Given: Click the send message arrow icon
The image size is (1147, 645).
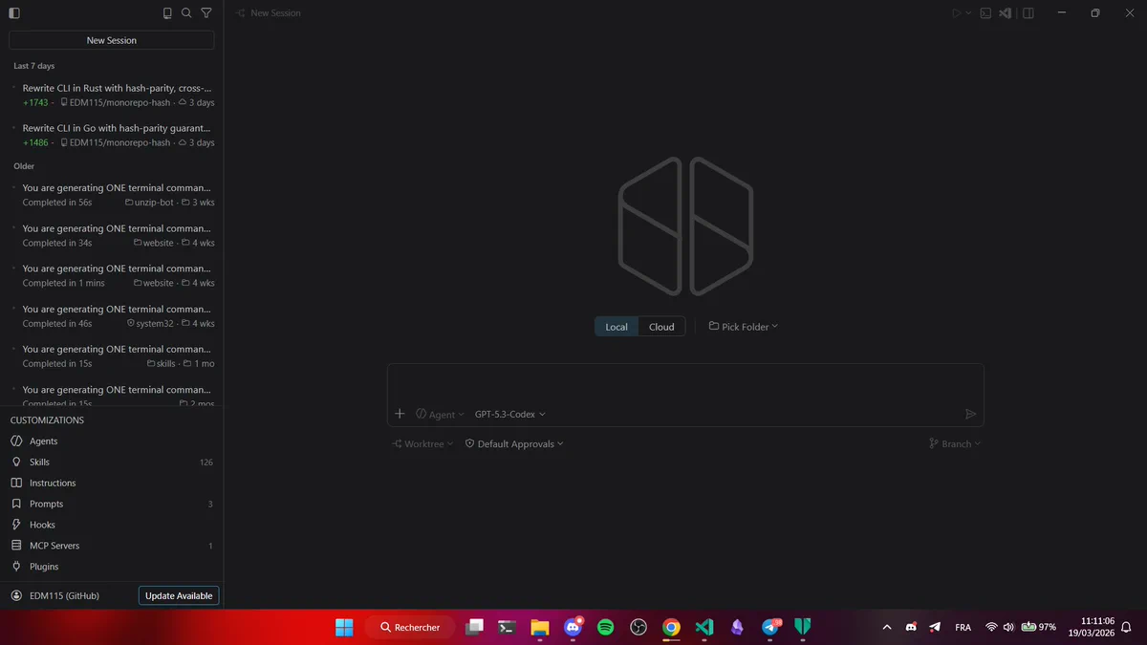Looking at the screenshot, I should point(970,414).
